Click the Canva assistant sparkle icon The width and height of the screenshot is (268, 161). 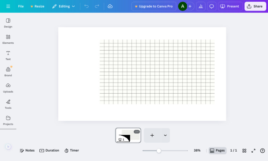pos(8,146)
